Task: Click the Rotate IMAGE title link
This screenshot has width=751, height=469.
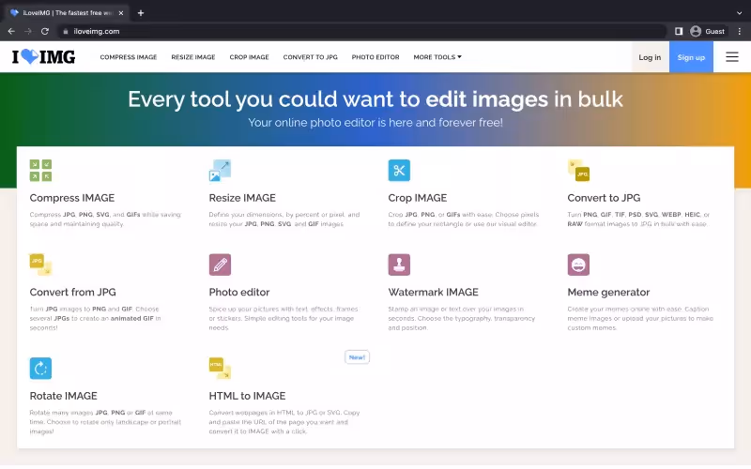Action: pyautogui.click(x=63, y=396)
